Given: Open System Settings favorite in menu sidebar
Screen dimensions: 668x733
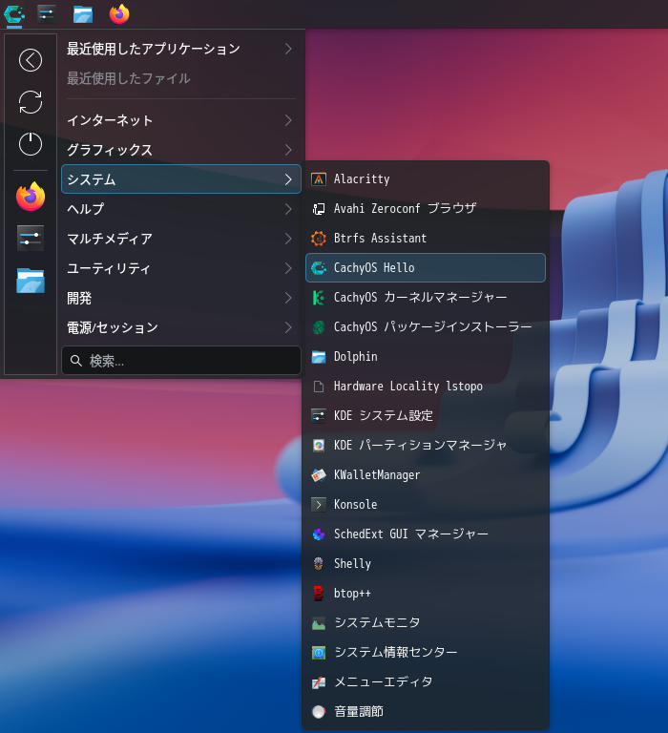Looking at the screenshot, I should point(31,238).
